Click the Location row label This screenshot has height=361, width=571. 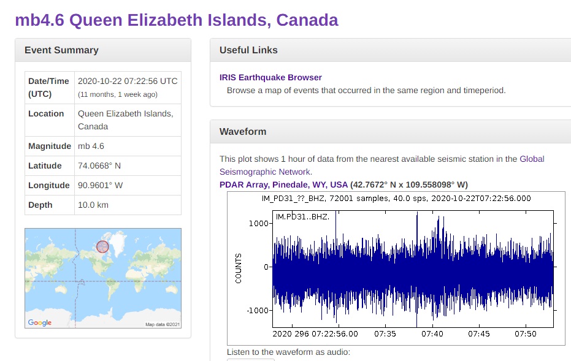pos(46,114)
